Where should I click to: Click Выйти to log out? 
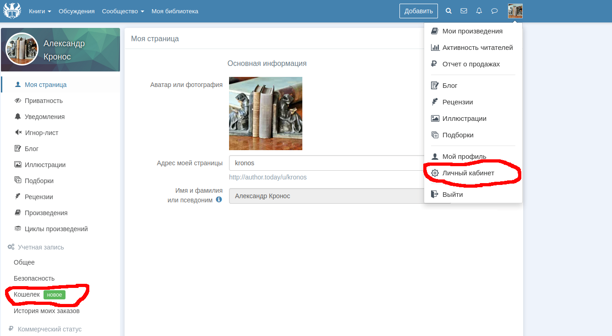452,195
